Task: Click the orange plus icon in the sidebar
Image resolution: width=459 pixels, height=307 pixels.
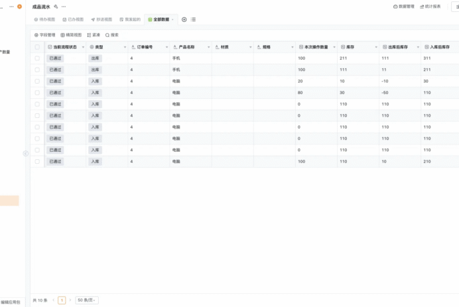Action: [x=20, y=7]
